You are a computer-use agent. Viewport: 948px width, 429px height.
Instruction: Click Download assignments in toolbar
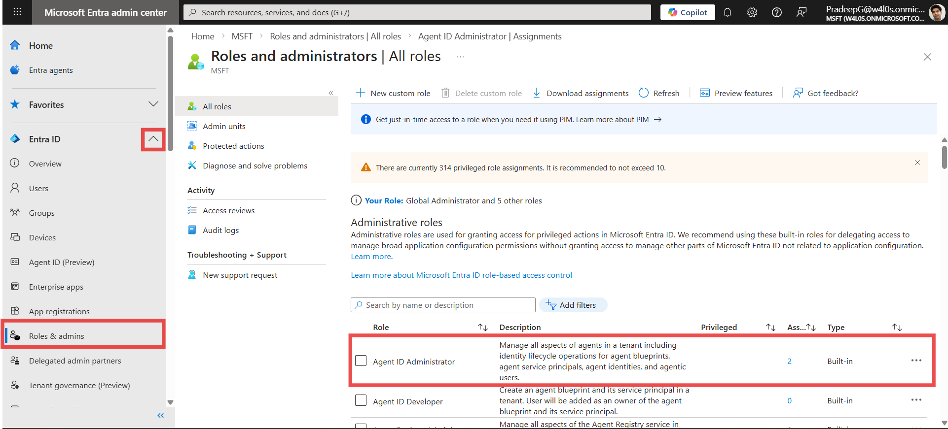point(581,93)
